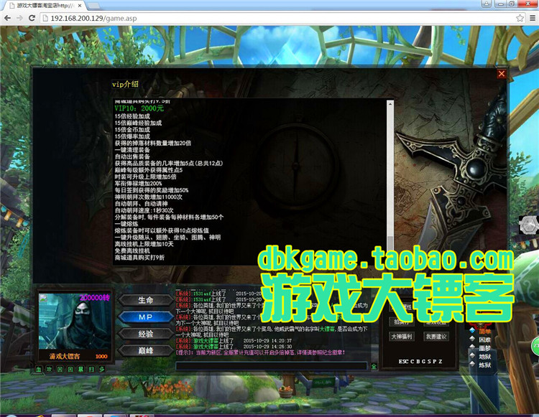
Task: Click the hooded character portrait
Action: point(75,322)
